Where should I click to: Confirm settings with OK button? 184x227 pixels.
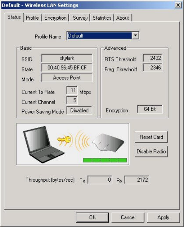[92, 217]
